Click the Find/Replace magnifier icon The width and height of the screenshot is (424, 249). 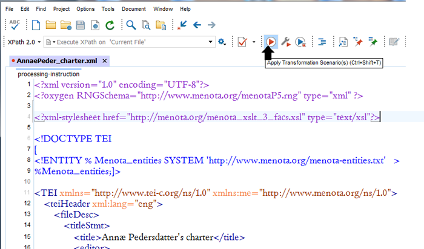[x=130, y=25]
